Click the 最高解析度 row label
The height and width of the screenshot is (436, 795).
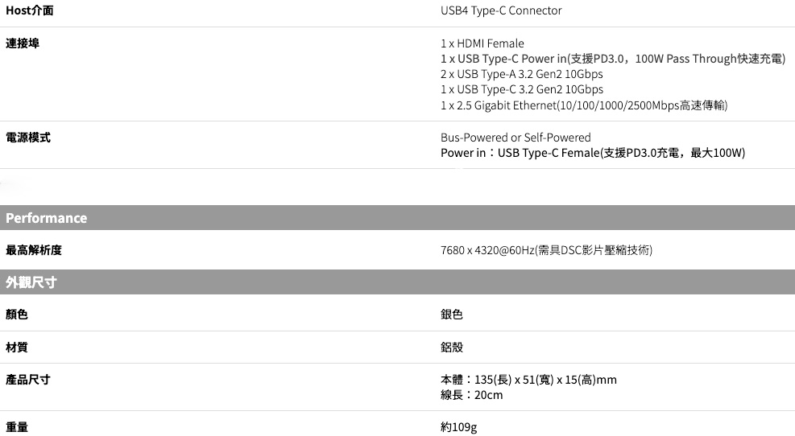[x=33, y=250]
